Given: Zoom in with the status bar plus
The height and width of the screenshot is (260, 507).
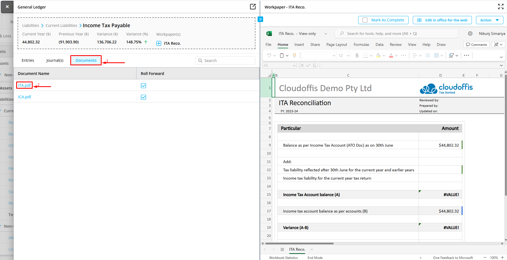Looking at the screenshot, I should click(502, 258).
